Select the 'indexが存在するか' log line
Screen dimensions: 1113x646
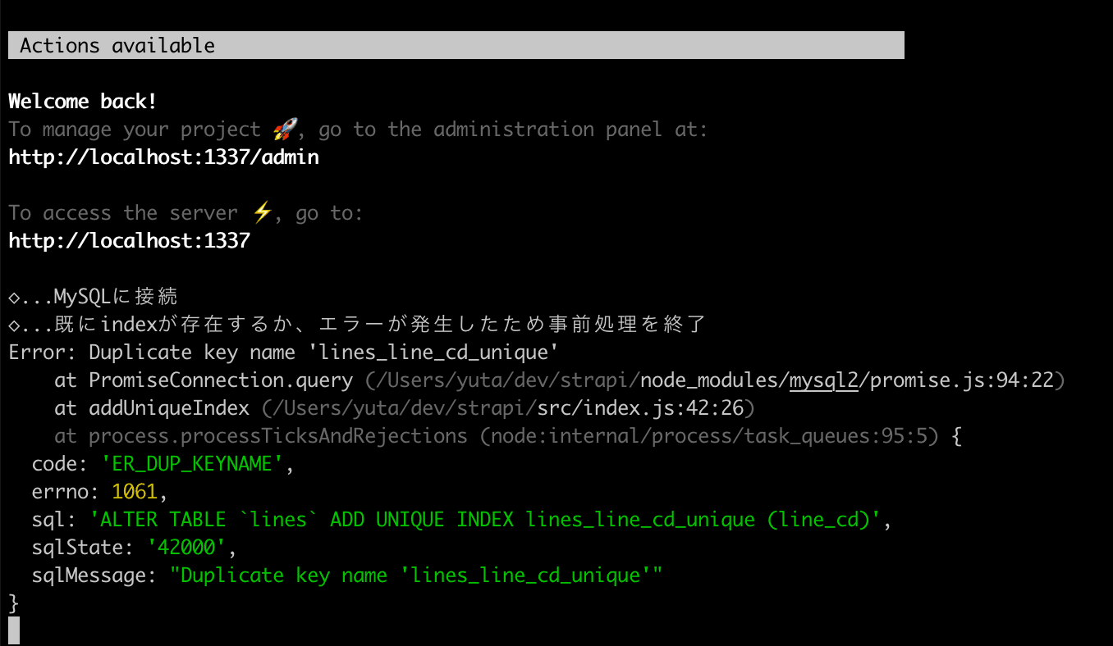(x=357, y=325)
